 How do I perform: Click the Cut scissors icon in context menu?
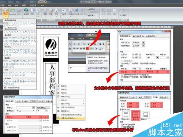coord(58,86)
